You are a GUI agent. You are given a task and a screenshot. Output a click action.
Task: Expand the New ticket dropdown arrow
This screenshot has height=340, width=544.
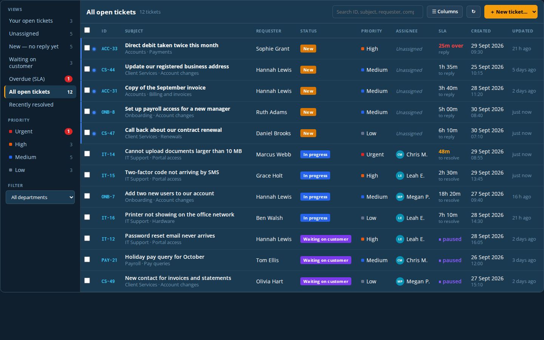534,12
